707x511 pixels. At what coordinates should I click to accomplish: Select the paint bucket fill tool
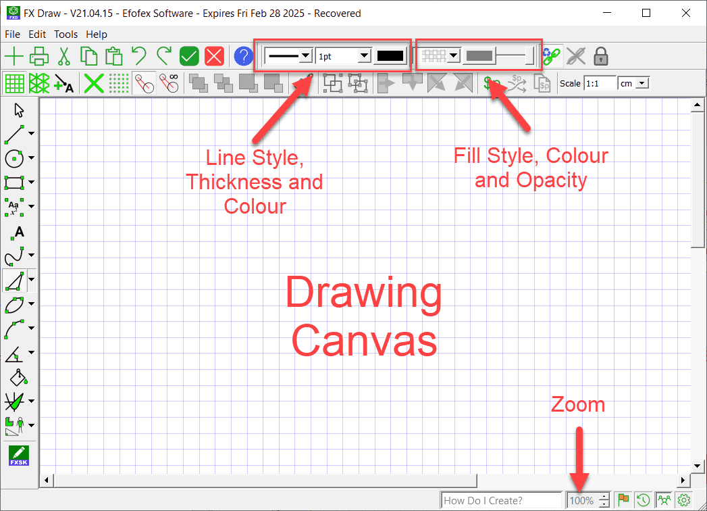18,378
